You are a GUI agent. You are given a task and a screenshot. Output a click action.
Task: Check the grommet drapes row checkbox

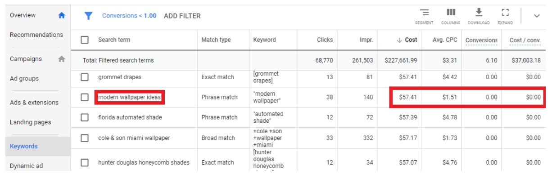pyautogui.click(x=84, y=77)
